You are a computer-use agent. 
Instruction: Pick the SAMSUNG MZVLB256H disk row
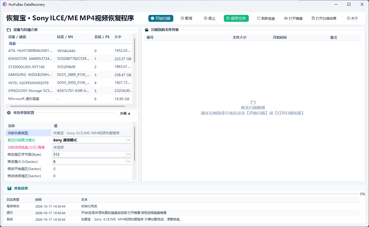(69, 75)
